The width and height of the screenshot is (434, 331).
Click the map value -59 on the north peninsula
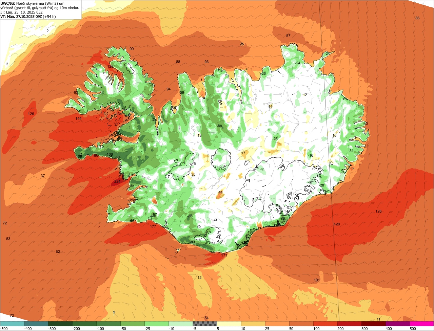[x=182, y=93]
